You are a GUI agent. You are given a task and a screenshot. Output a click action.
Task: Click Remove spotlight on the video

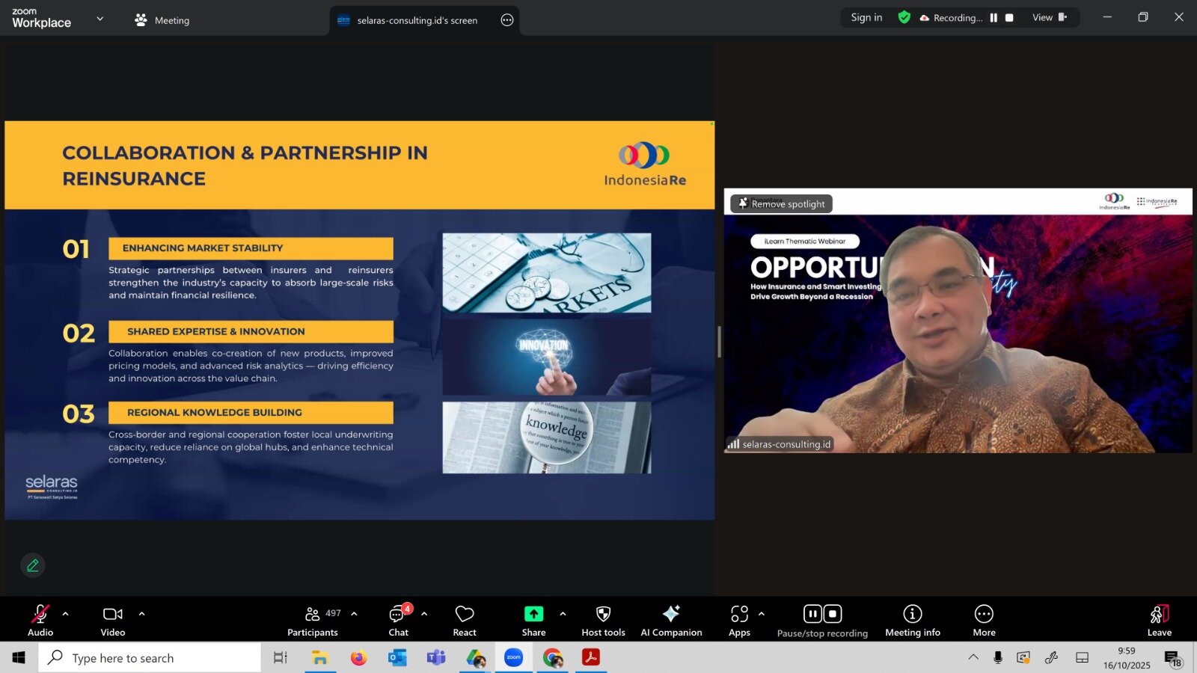click(x=781, y=203)
